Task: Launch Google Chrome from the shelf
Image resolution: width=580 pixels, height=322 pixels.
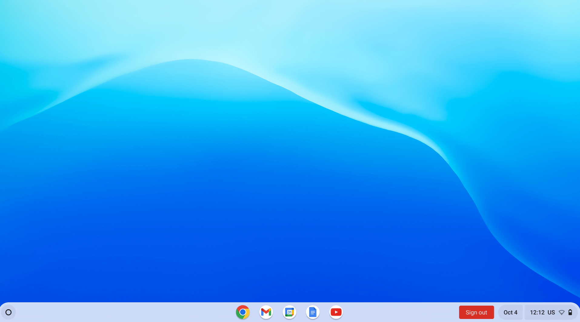Action: click(243, 312)
